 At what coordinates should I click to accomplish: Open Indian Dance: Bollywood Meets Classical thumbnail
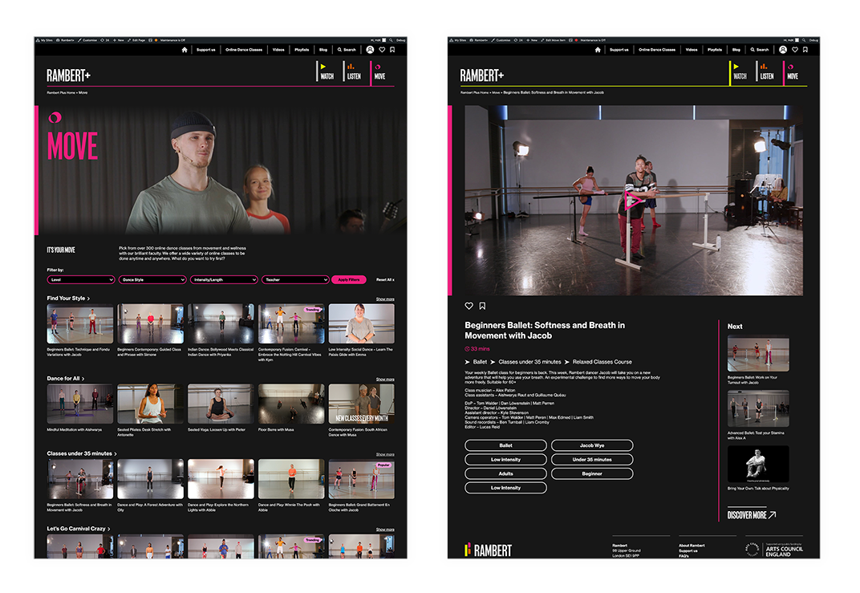click(x=221, y=323)
